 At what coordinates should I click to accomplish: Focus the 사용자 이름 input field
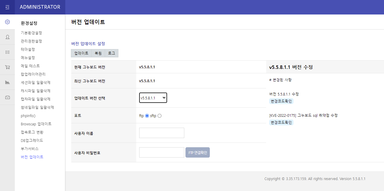tap(162, 133)
